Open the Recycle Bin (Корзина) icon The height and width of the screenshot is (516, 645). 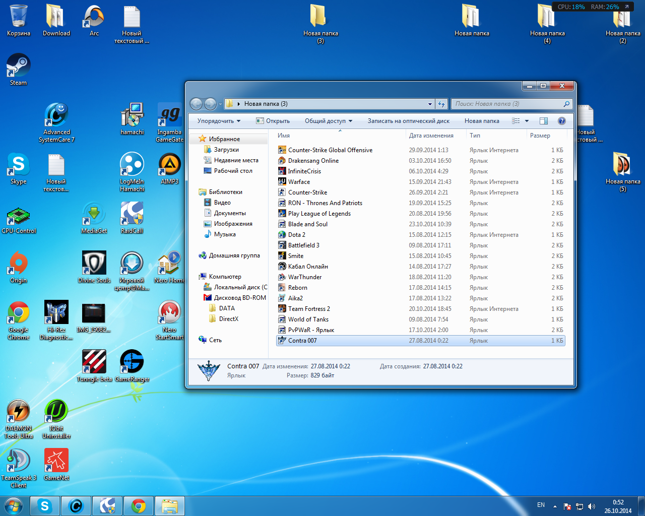pos(19,20)
